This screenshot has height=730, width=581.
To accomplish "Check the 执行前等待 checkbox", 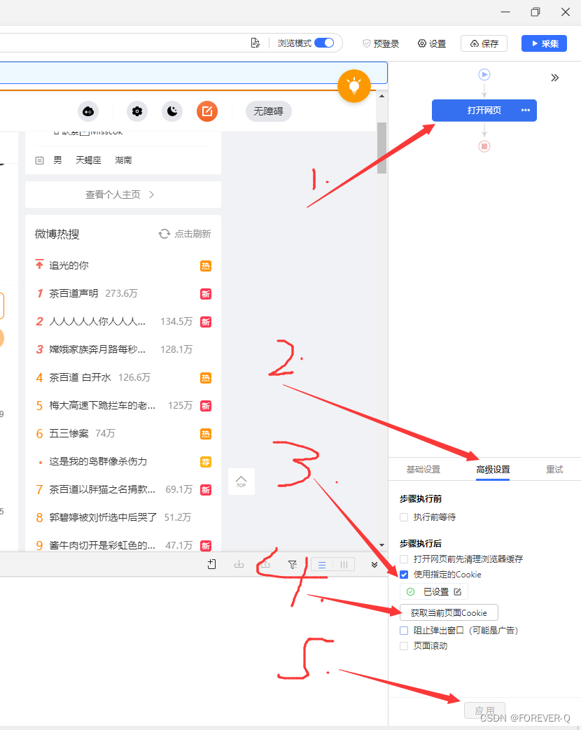I will (x=404, y=517).
